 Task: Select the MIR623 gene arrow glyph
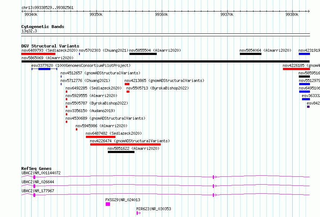pyautogui.click(x=138, y=213)
